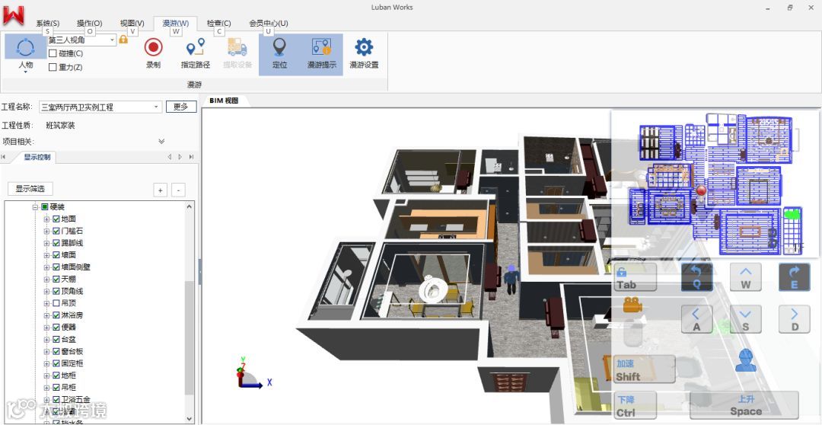Click the A move-left key button
822x425 pixels.
pyautogui.click(x=696, y=319)
